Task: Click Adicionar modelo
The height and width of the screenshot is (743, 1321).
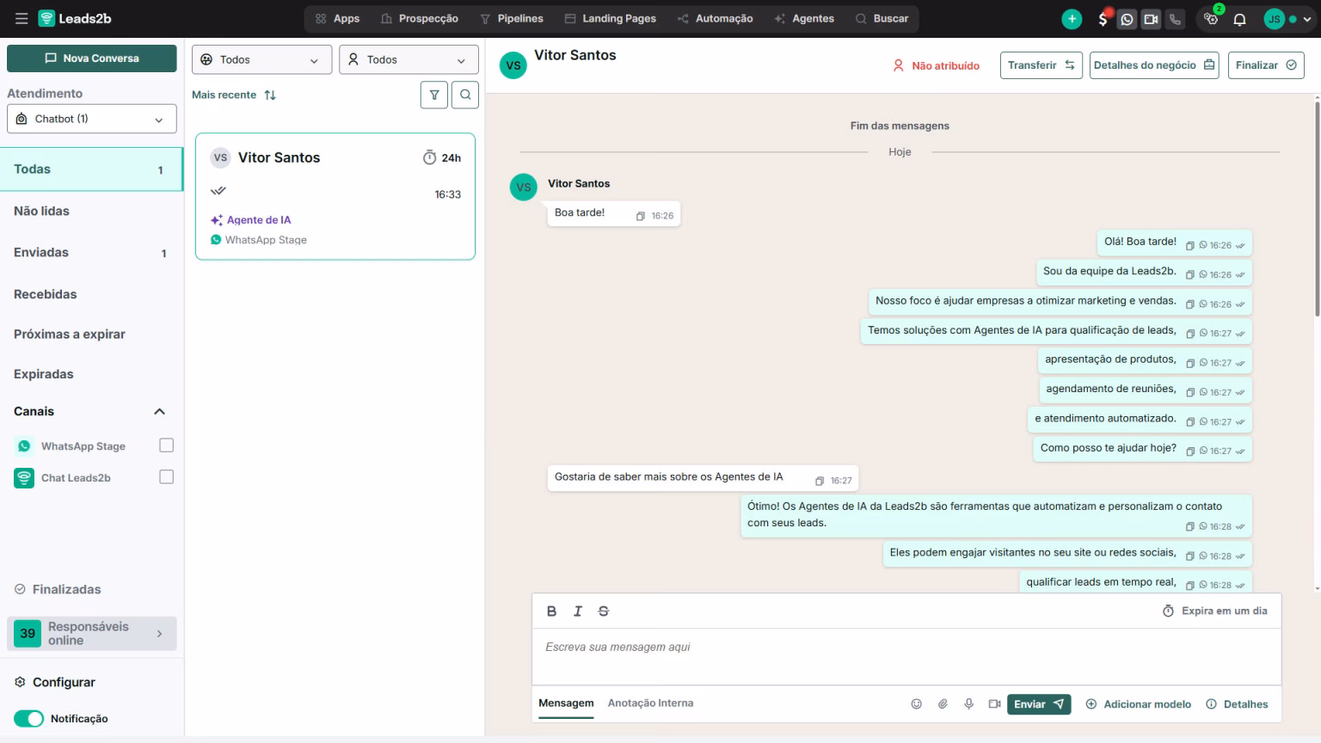Action: (1138, 703)
